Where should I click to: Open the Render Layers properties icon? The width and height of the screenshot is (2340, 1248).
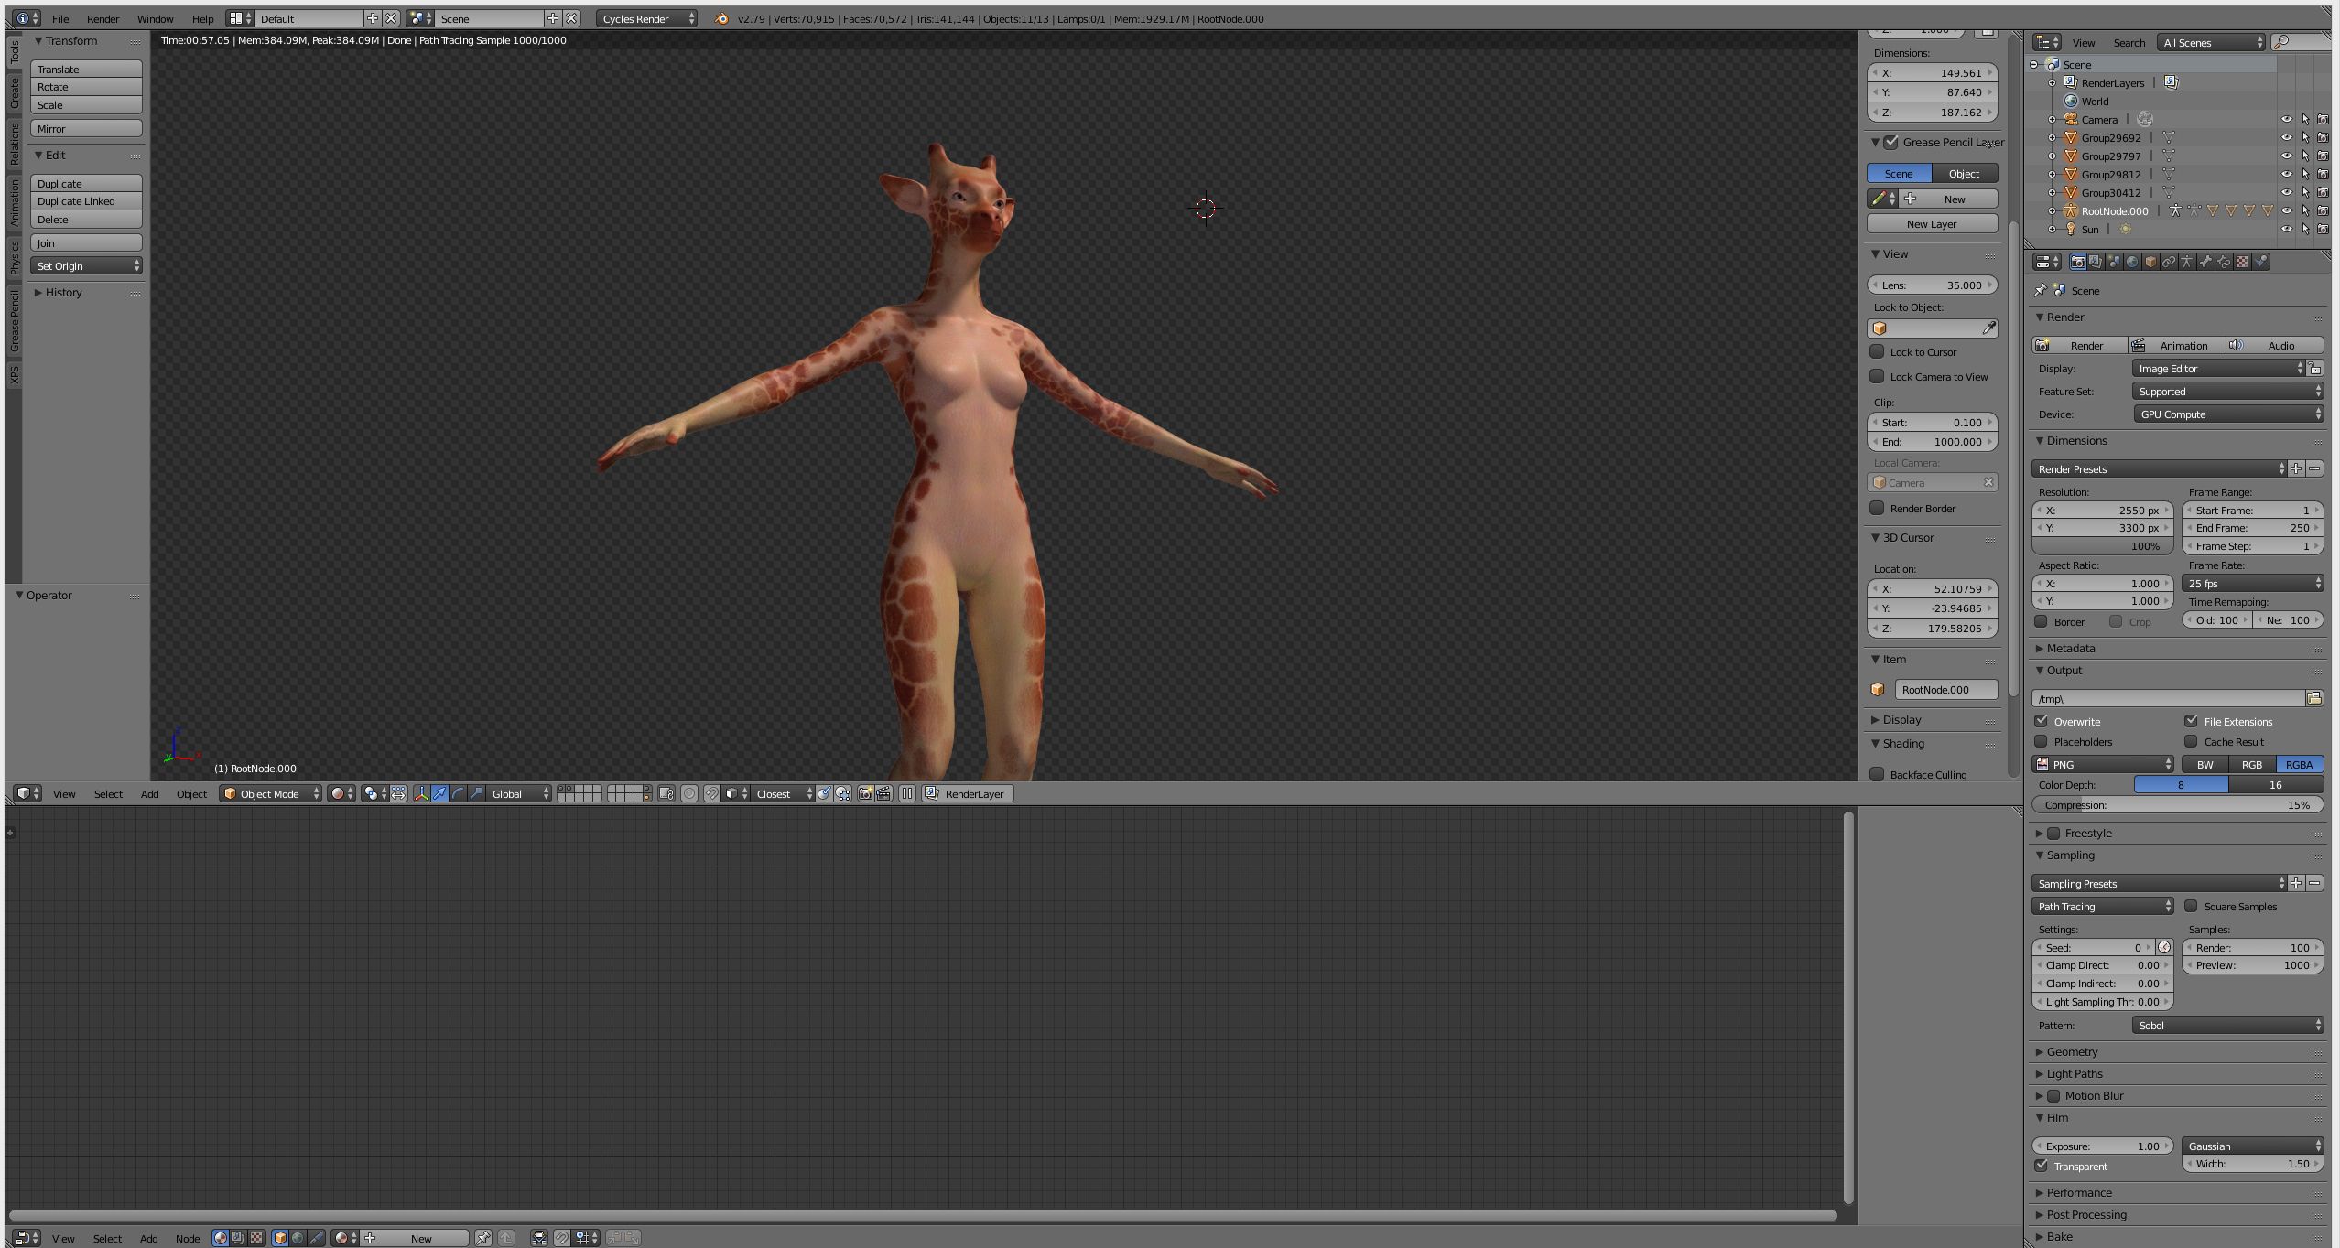coord(2096,262)
